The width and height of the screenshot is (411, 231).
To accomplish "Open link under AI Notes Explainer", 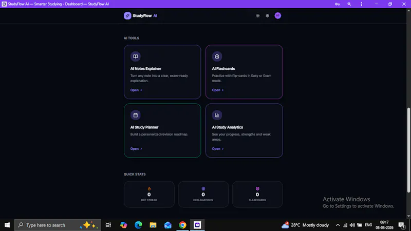I will [136, 90].
